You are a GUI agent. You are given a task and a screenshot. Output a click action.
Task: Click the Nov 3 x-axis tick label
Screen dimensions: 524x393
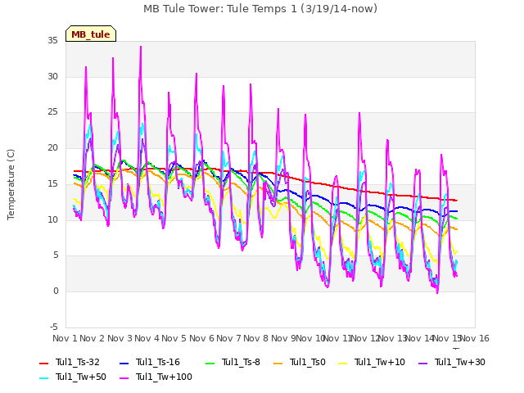[120, 338]
